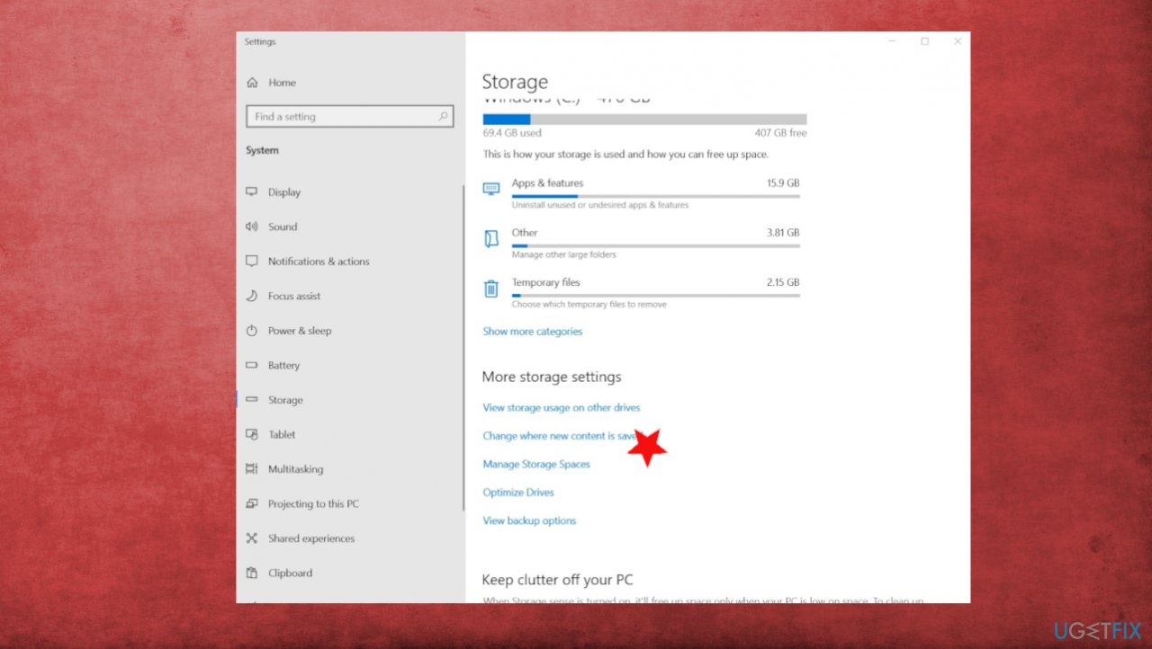1152x649 pixels.
Task: Click the search magnifier icon
Action: 443,117
